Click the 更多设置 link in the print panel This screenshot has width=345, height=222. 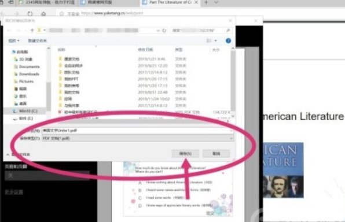[x=14, y=192]
